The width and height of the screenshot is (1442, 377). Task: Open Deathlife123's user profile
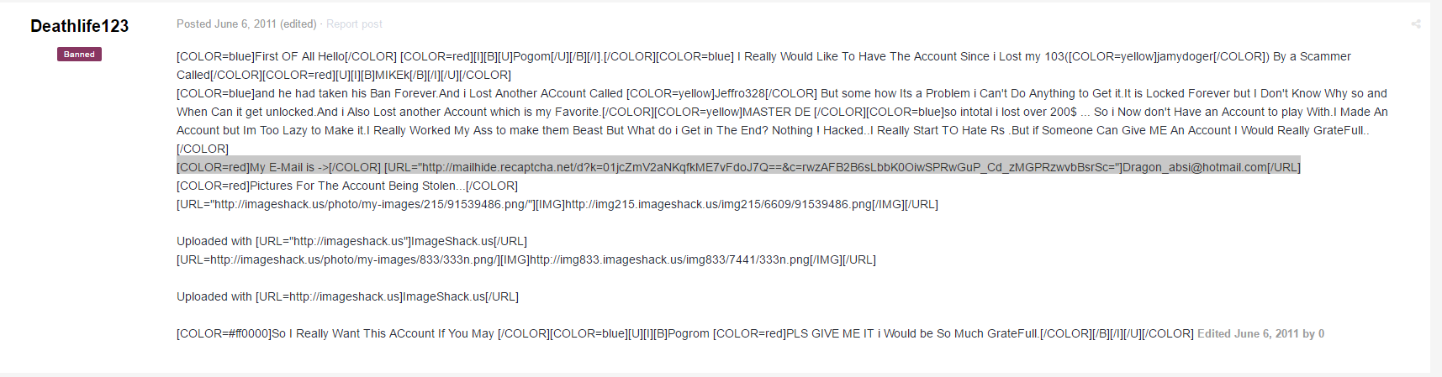[x=80, y=26]
